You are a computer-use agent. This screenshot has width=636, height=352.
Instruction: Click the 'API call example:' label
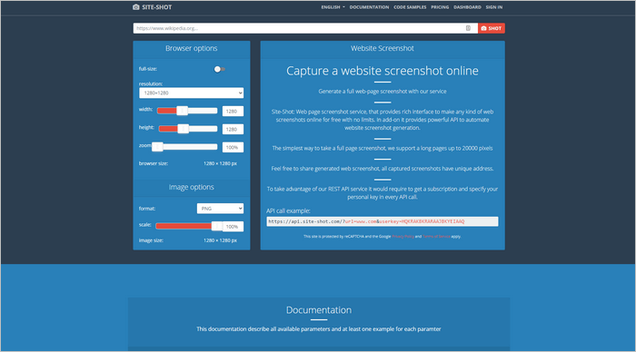pos(288,210)
